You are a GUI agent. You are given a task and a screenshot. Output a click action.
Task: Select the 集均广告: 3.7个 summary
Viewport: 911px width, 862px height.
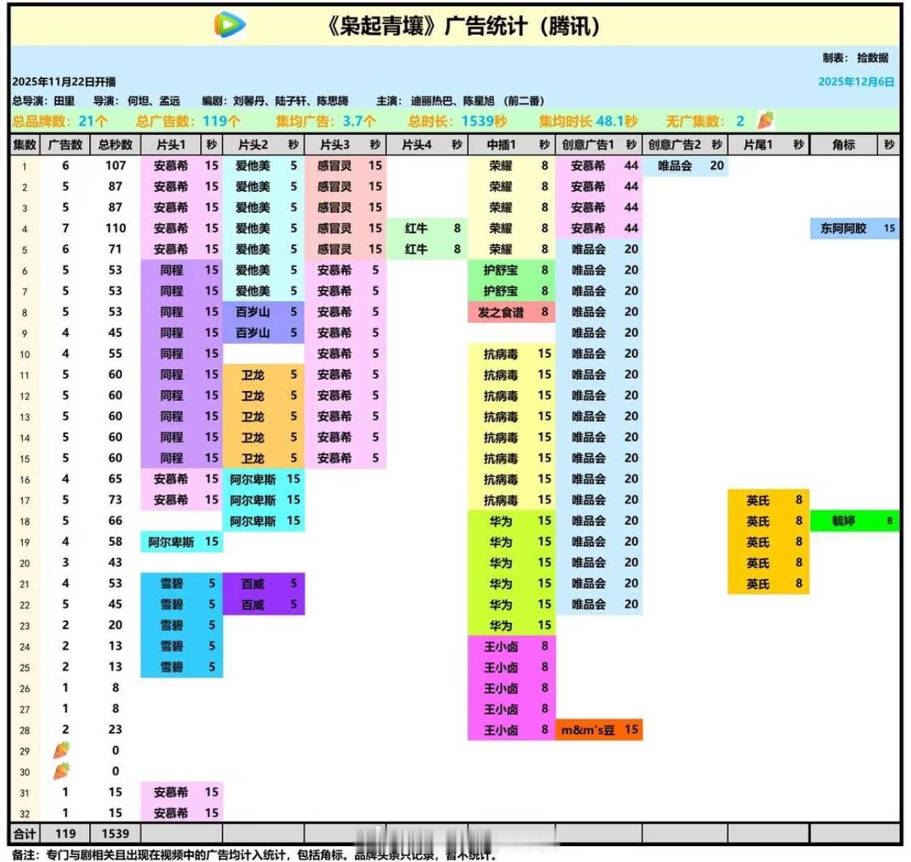click(326, 121)
